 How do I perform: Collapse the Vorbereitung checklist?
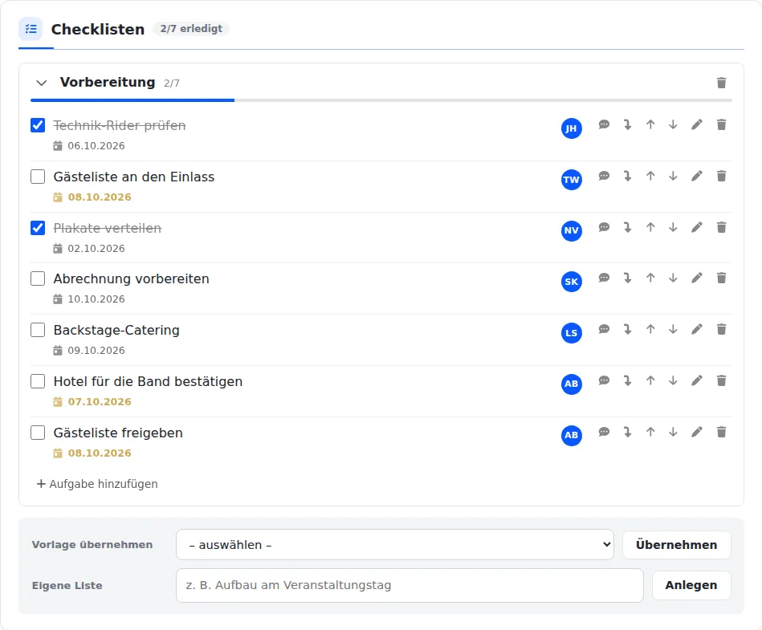(42, 83)
